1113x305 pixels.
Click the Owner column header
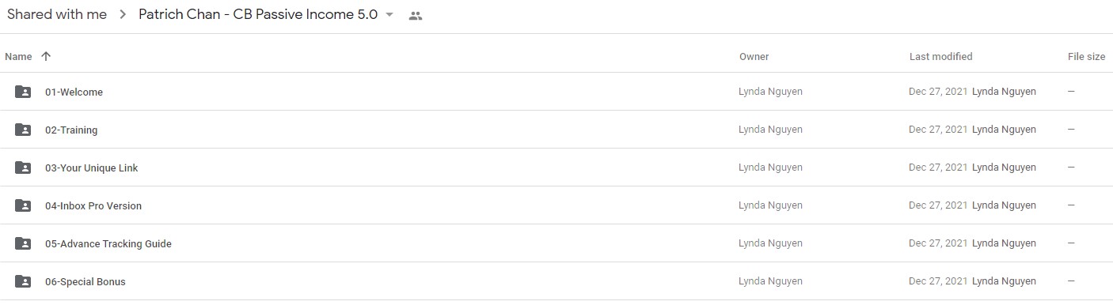tap(754, 57)
